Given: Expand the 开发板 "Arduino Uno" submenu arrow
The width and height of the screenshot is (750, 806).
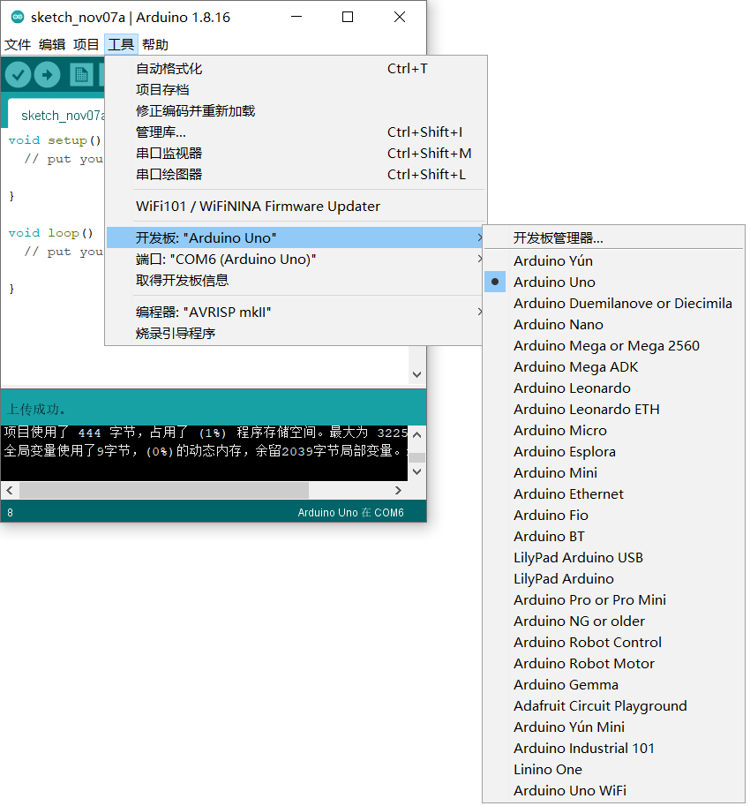Looking at the screenshot, I should (x=479, y=237).
